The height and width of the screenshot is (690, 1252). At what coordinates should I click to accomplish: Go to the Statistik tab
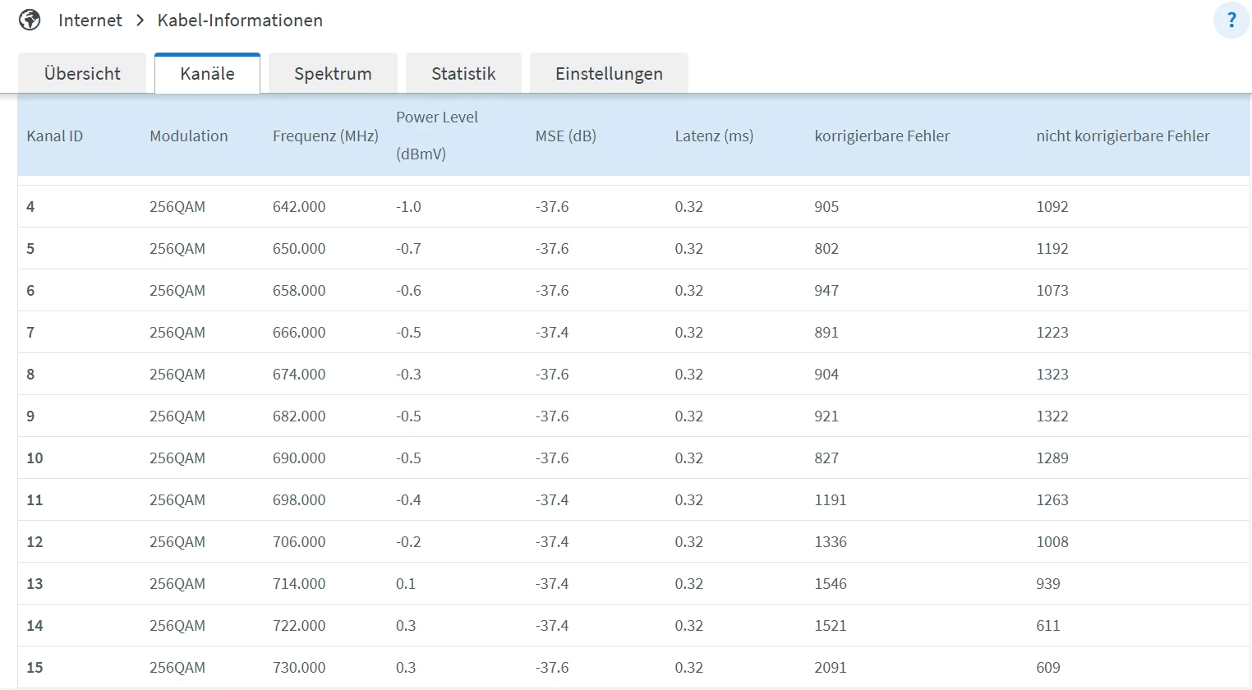coord(463,74)
